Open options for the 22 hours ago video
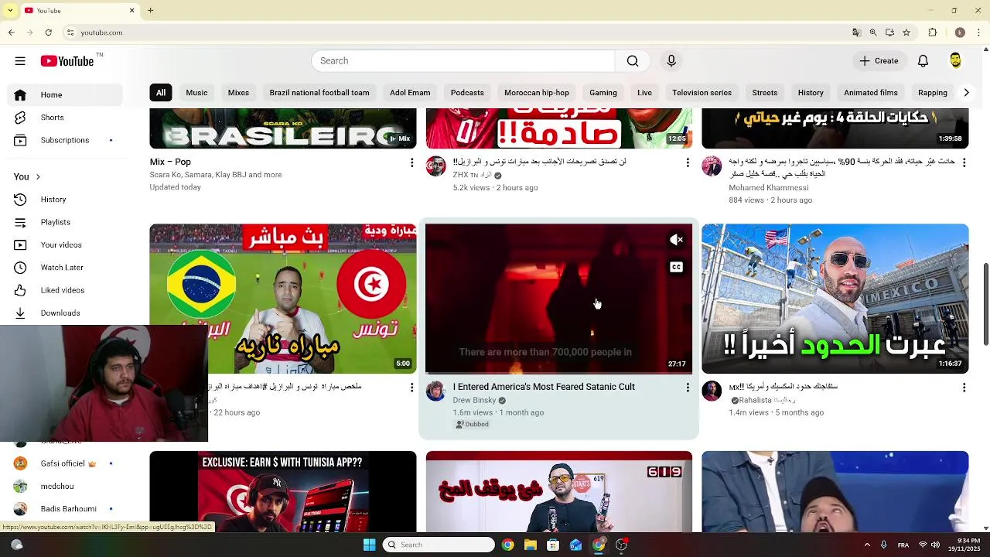The height and width of the screenshot is (557, 990). 411,388
